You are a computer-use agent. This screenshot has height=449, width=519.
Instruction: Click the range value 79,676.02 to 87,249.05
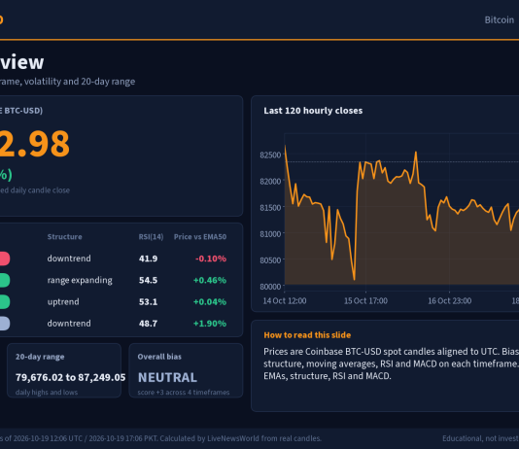pyautogui.click(x=71, y=377)
